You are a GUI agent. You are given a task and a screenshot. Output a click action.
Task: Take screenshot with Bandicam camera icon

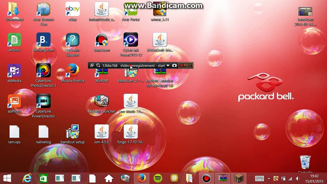174,66
